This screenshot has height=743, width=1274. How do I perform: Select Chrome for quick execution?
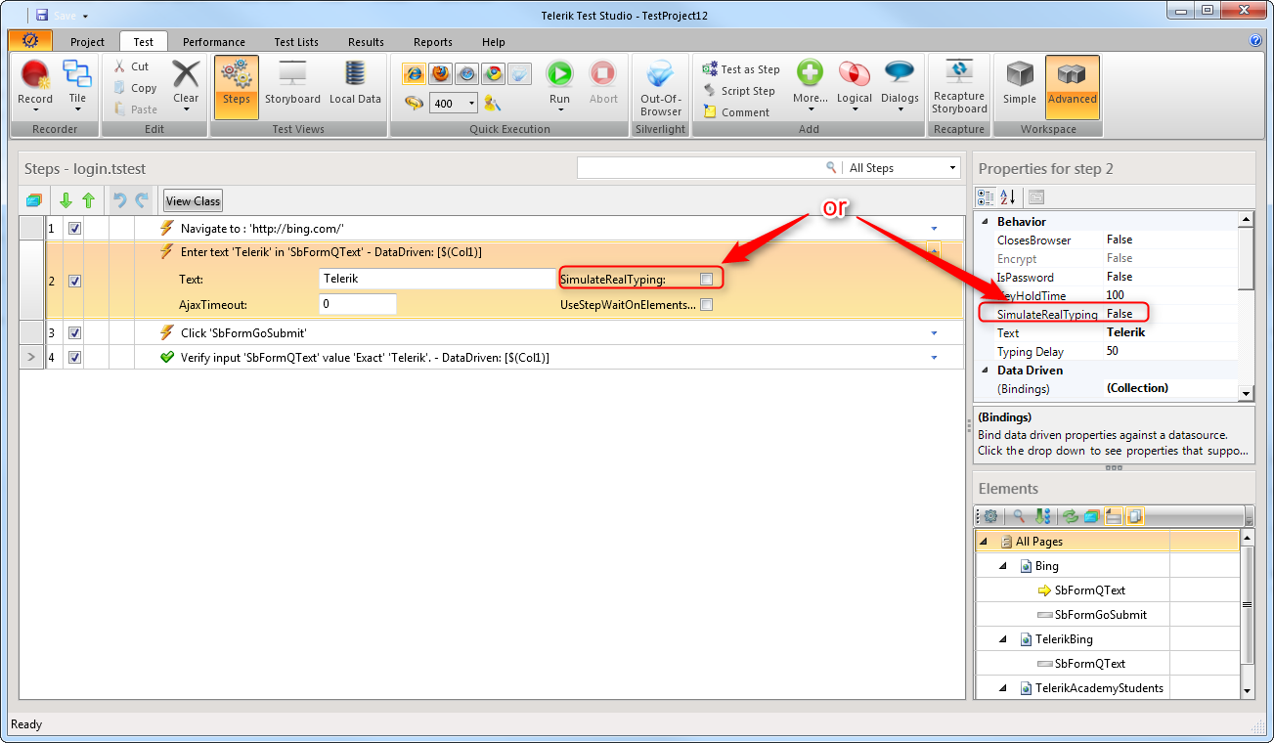click(493, 73)
